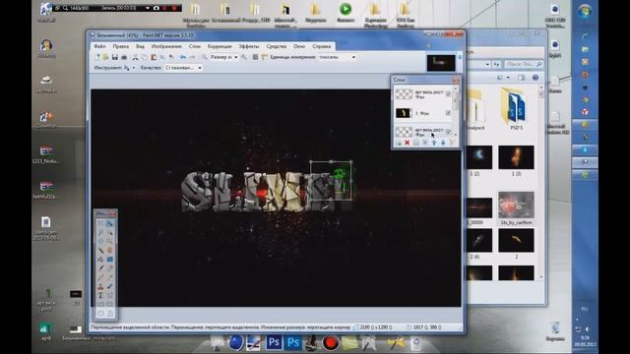The height and width of the screenshot is (354, 630).
Task: Toggle rulers icon in toolbar
Action: point(264,57)
